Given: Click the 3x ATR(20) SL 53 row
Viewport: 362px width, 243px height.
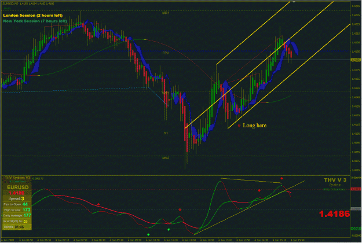Looking at the screenshot, I should (17, 222).
